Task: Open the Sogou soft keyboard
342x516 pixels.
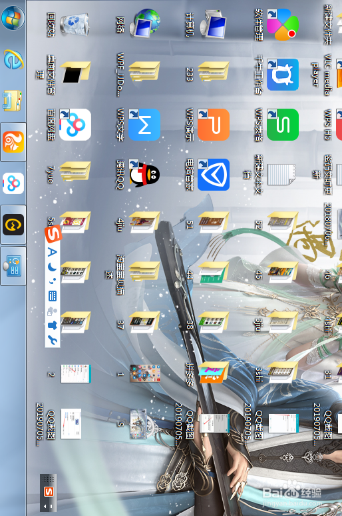Action: (53, 296)
